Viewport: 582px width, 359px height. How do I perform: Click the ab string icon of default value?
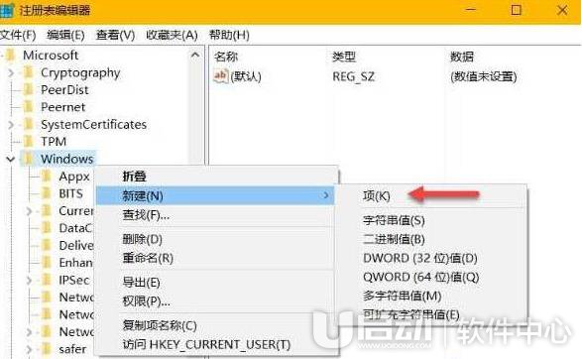point(220,76)
